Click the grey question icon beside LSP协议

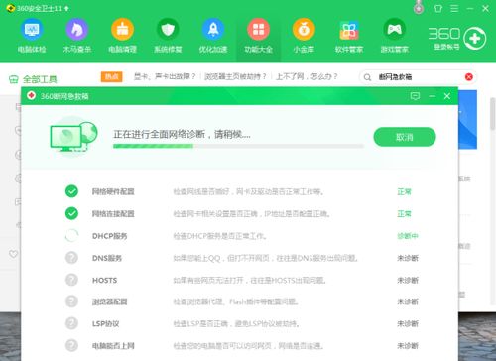71,323
